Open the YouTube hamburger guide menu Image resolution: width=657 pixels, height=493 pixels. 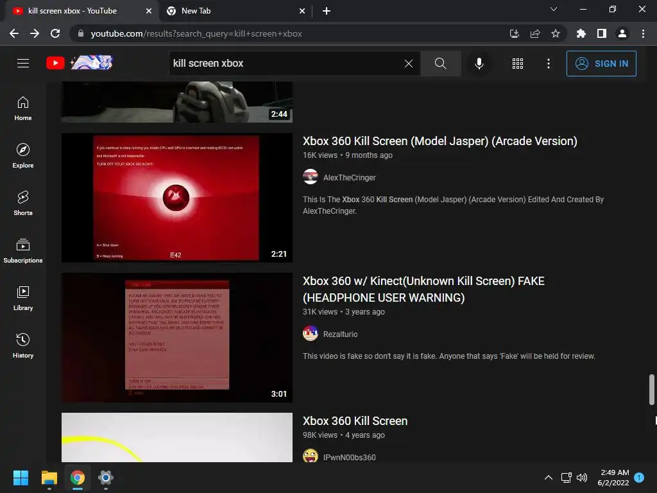pyautogui.click(x=23, y=64)
